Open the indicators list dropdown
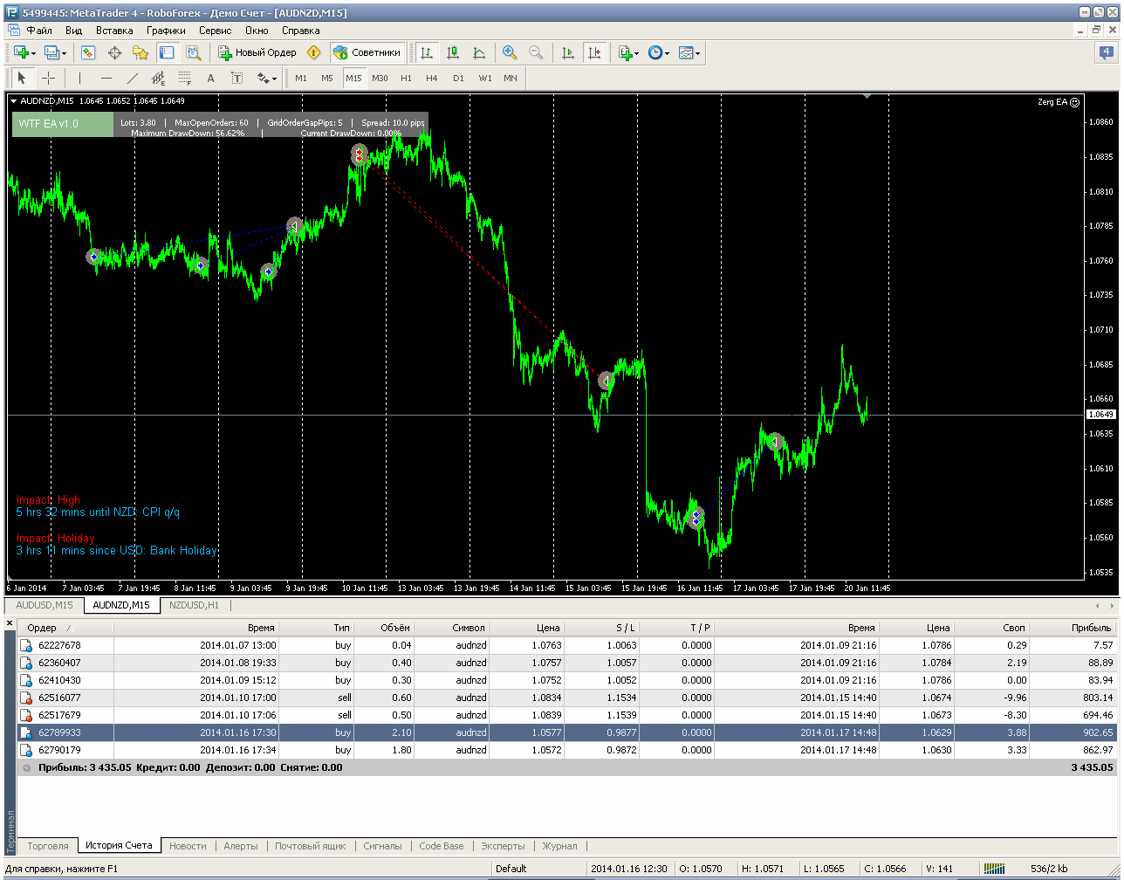This screenshot has height=880, width=1124. [x=628, y=52]
